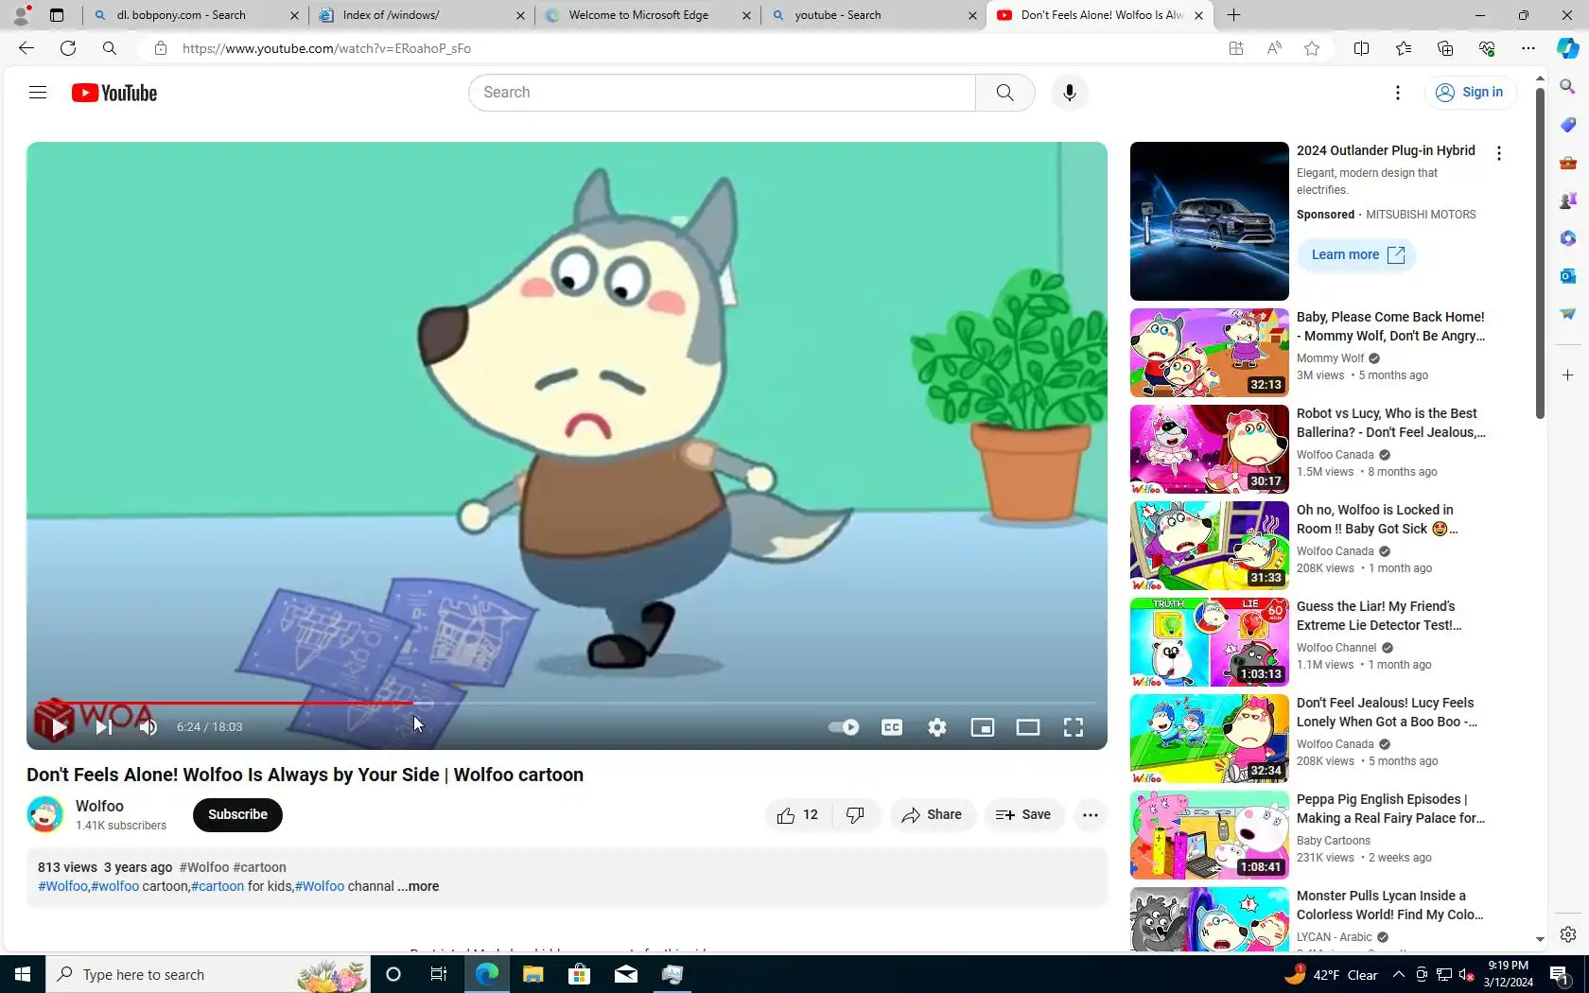This screenshot has width=1589, height=993.
Task: Sign in to YouTube
Action: (x=1471, y=93)
